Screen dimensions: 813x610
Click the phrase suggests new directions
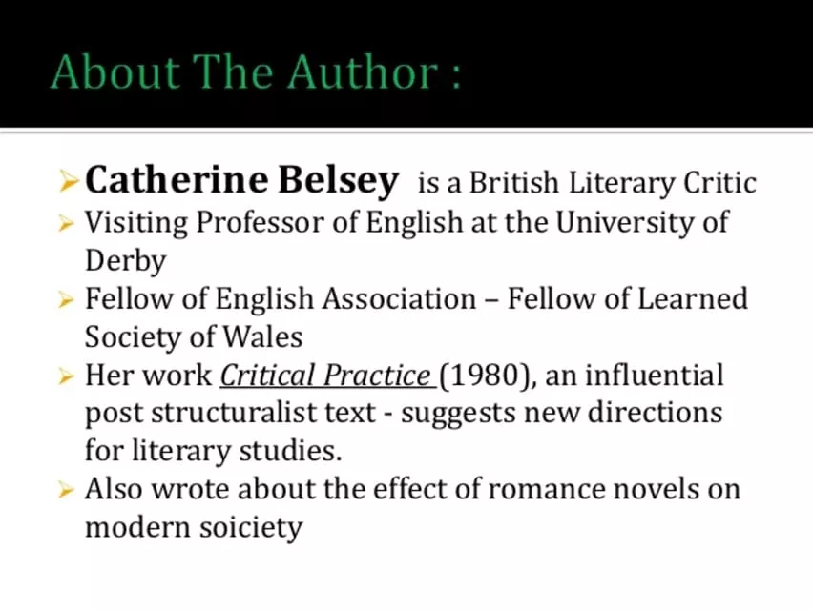click(559, 414)
